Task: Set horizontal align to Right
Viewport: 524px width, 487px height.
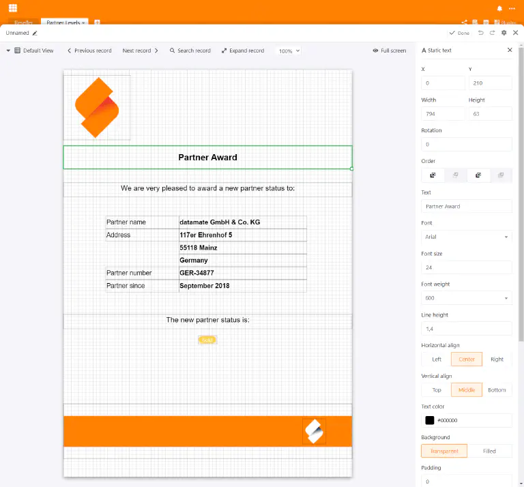Action: pos(497,359)
